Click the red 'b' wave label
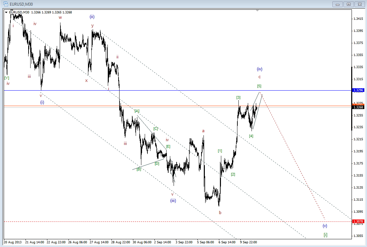 click(x=220, y=213)
